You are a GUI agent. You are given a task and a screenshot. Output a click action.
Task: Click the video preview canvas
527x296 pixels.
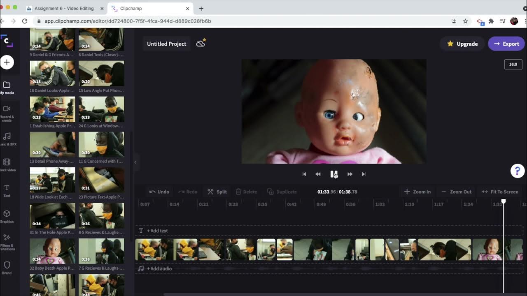point(334,111)
